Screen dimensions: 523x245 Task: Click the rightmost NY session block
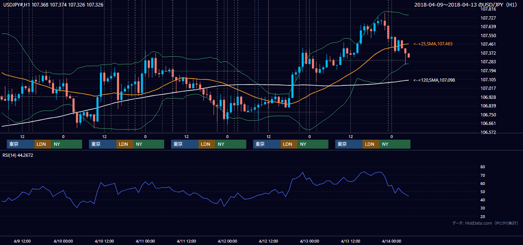pos(395,144)
